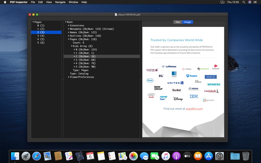The height and width of the screenshot is (163, 261).
Task: Click the Spotlight search icon
Action: (244, 2)
